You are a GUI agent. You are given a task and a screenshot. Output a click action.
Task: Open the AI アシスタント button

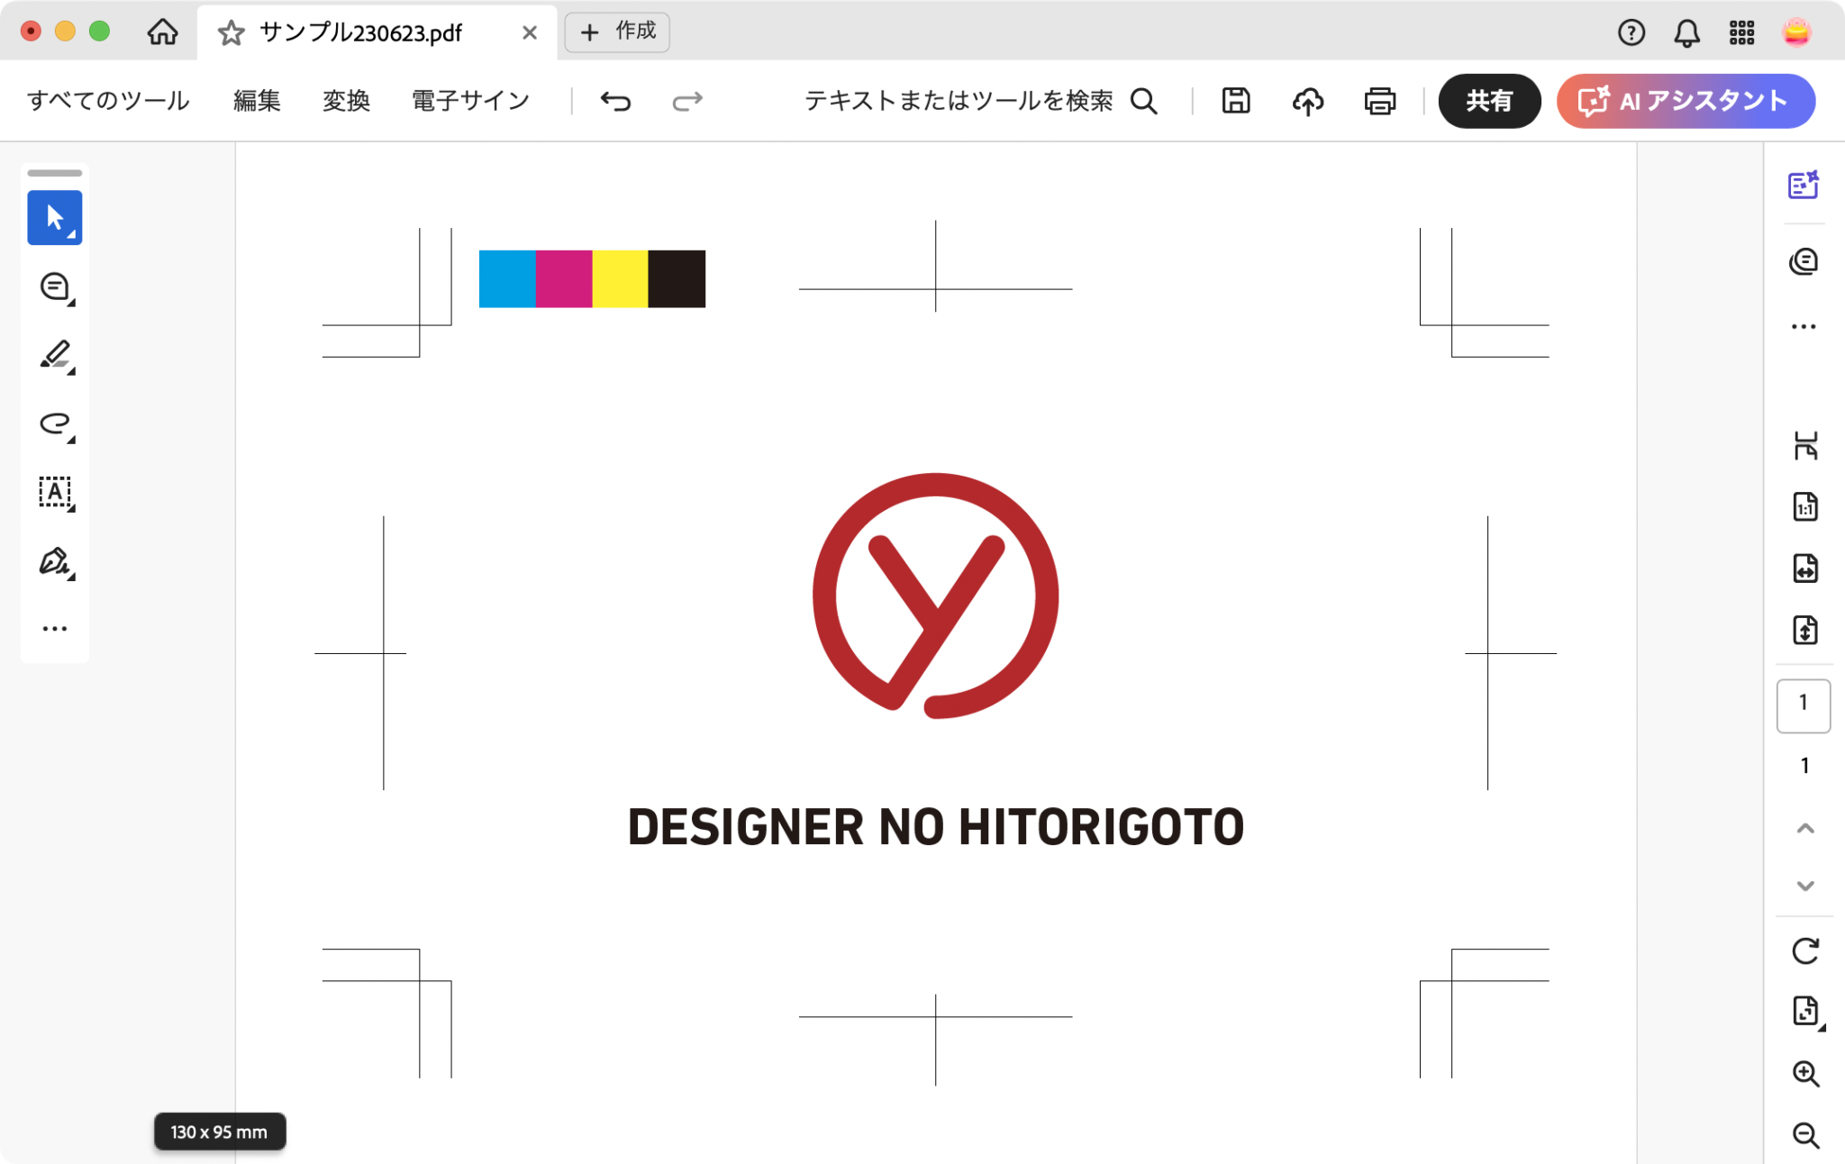pos(1685,101)
